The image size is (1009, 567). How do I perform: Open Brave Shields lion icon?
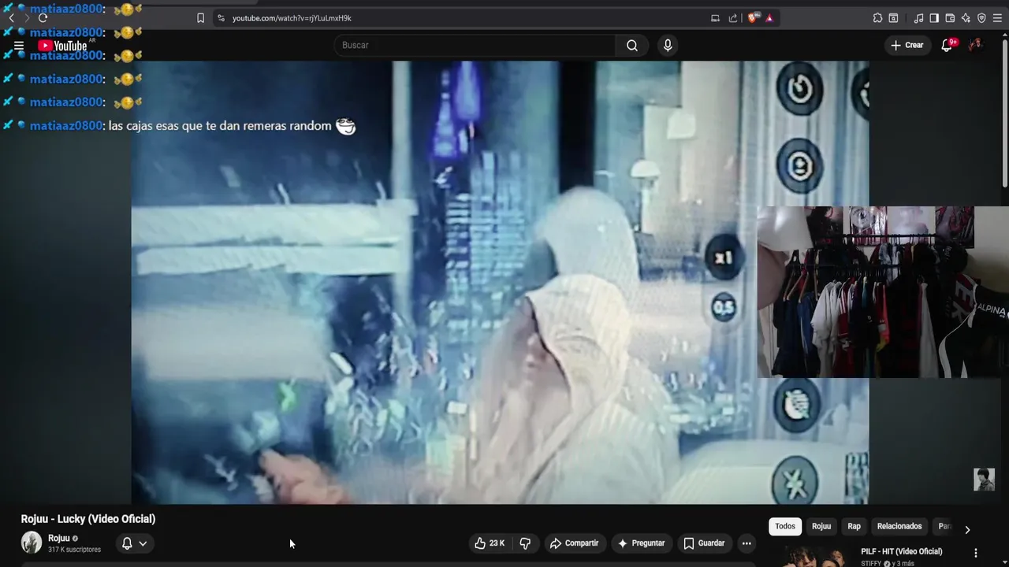pos(753,18)
